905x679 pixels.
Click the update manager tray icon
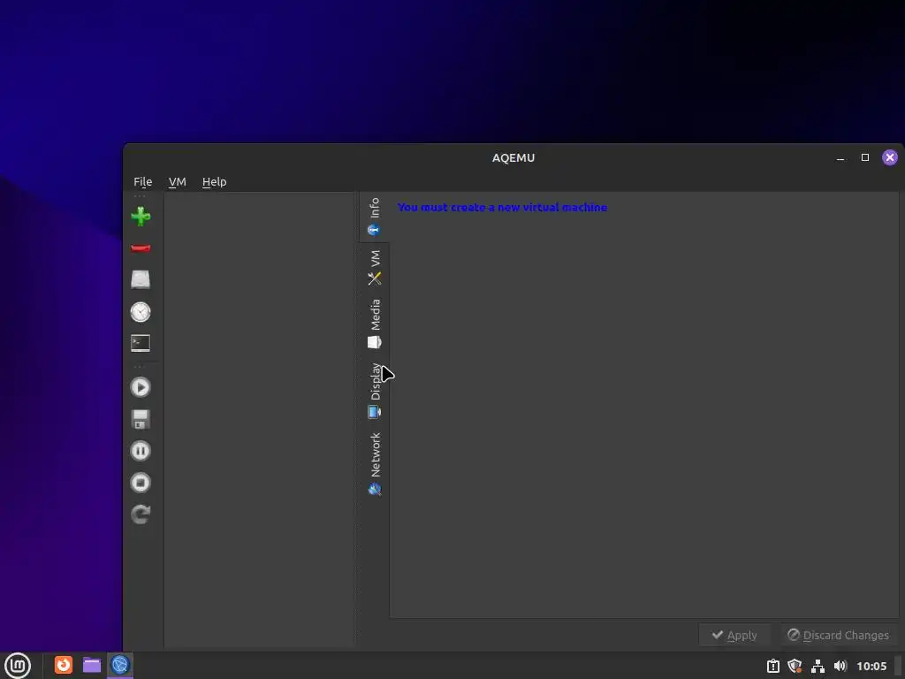pyautogui.click(x=772, y=667)
